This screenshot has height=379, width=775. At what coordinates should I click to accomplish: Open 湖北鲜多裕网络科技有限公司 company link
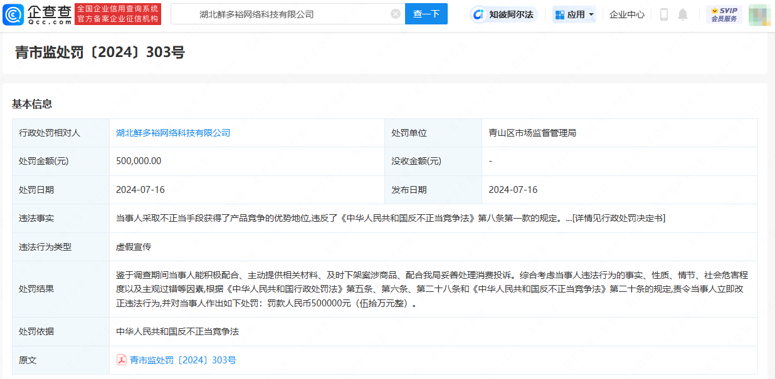173,133
